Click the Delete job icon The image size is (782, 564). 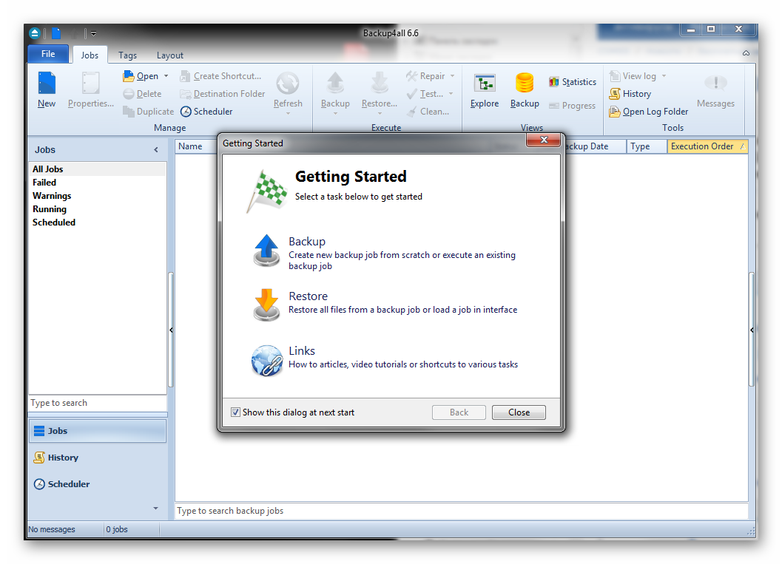(x=129, y=94)
